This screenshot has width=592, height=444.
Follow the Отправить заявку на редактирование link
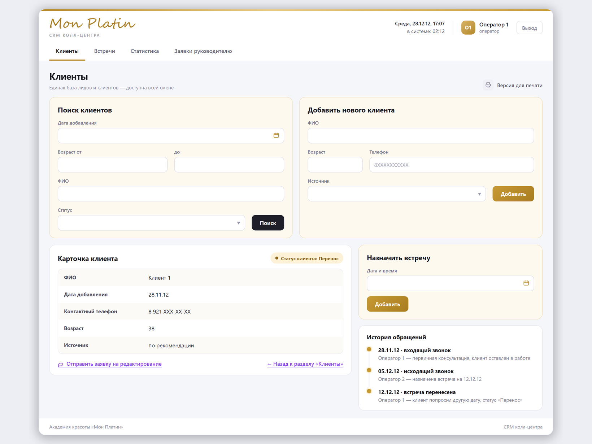[110, 364]
